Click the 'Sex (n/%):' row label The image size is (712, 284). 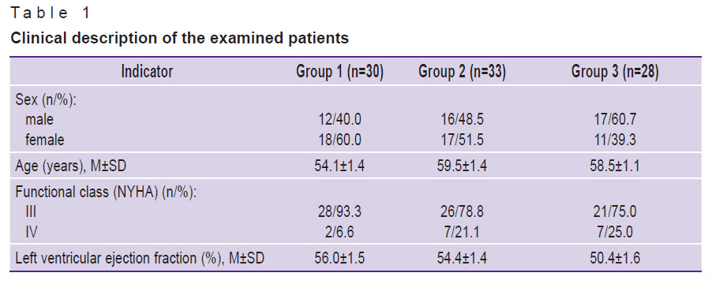point(46,100)
